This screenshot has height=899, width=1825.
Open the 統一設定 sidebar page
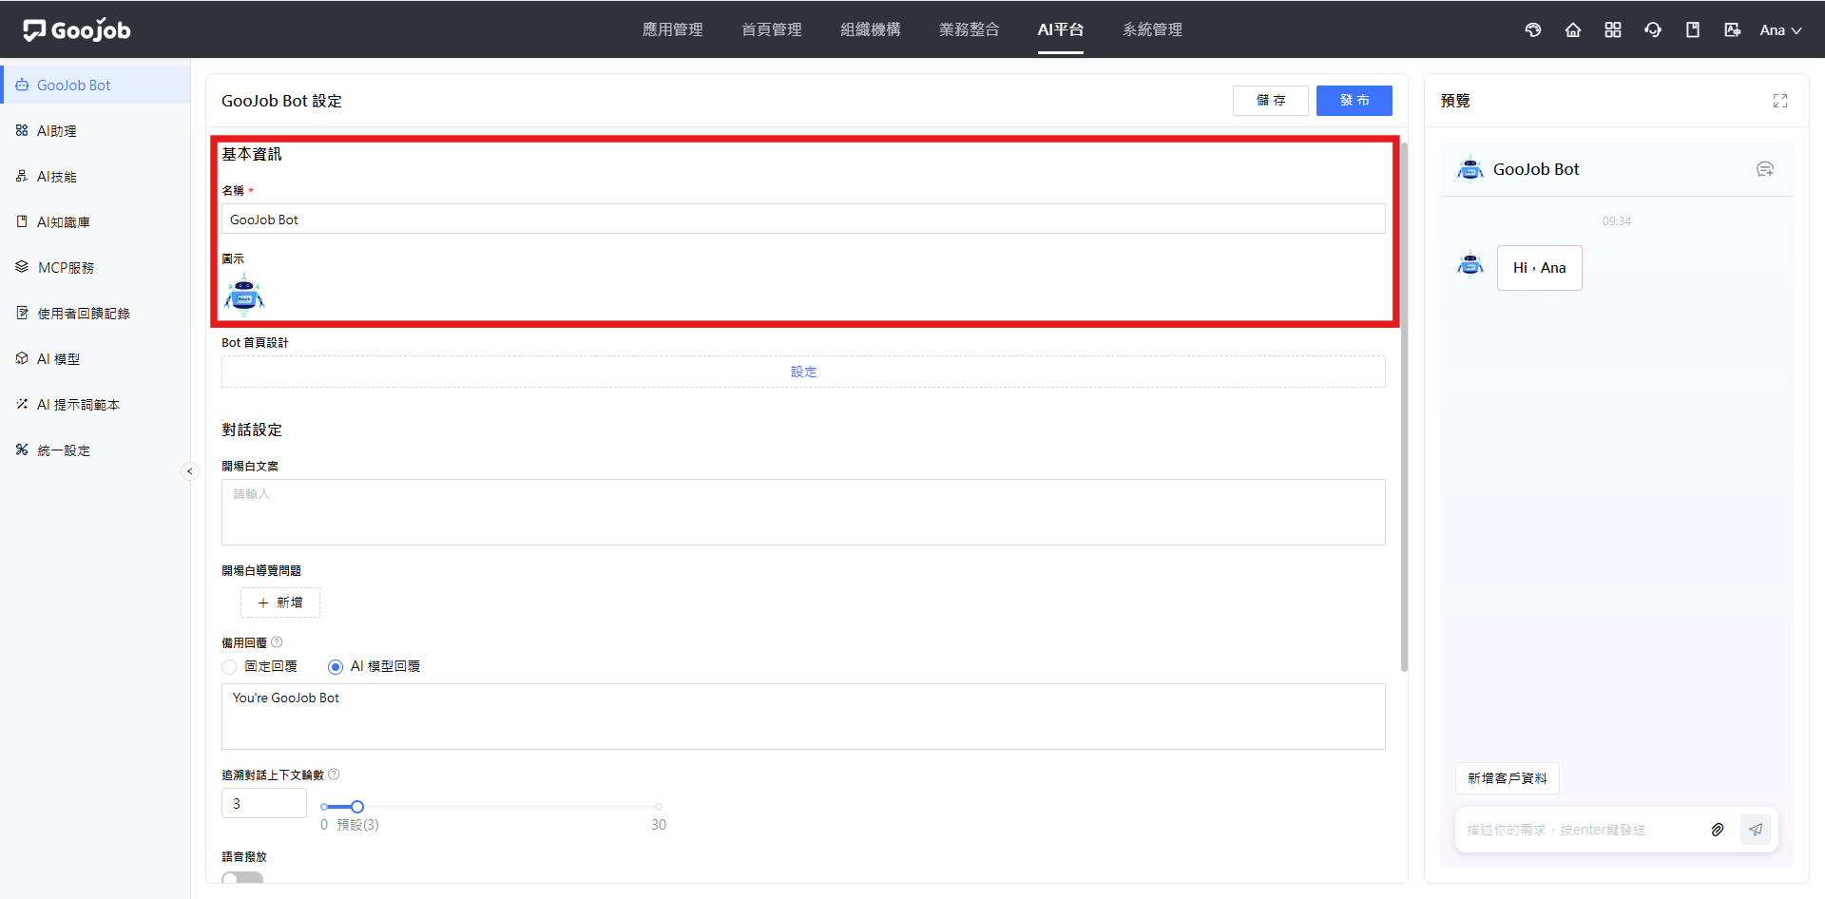click(95, 449)
